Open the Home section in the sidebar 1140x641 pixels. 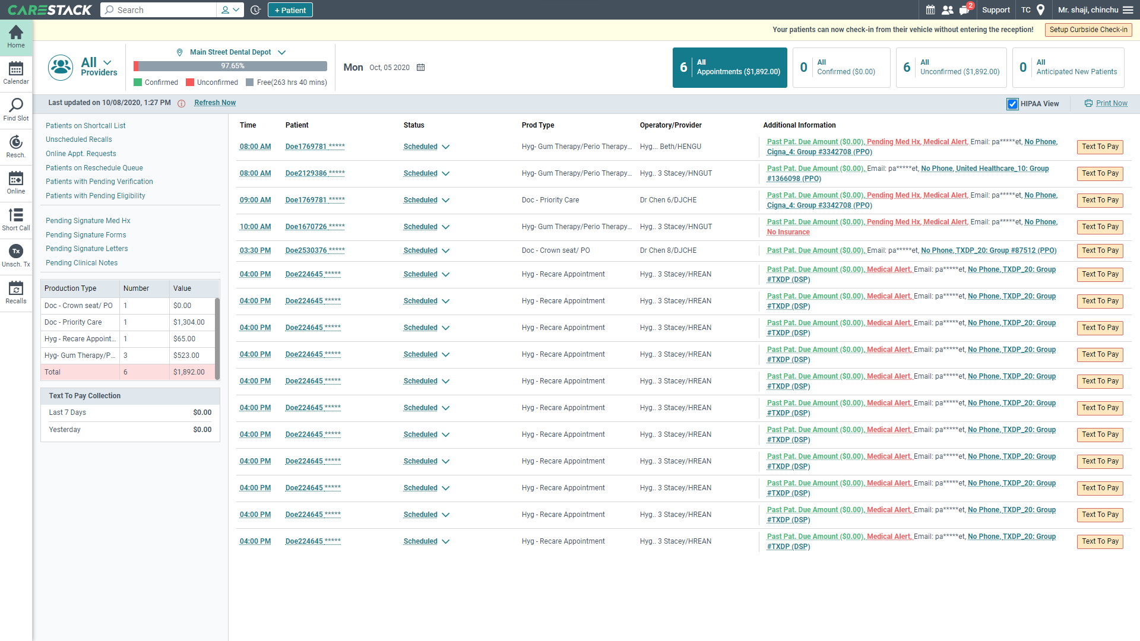15,37
